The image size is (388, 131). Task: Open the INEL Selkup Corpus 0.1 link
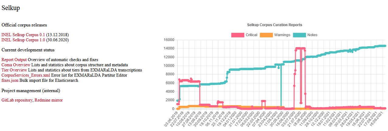(x=23, y=35)
